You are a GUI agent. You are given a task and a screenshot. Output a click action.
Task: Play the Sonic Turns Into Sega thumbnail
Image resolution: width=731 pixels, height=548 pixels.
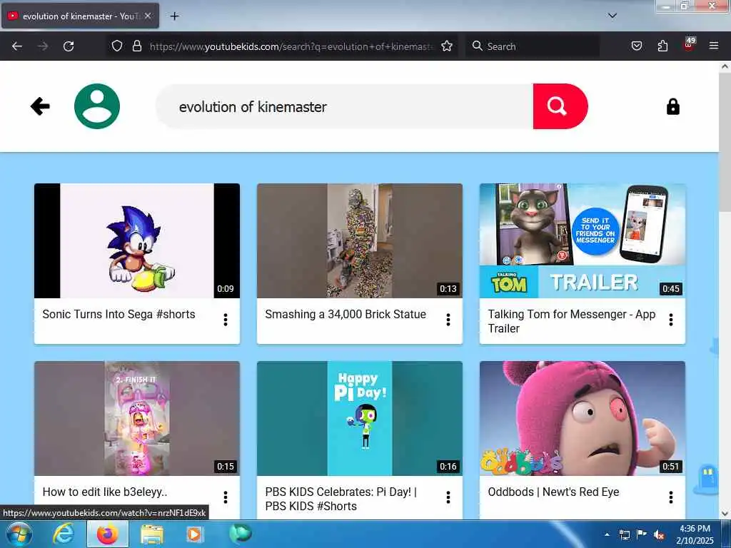[137, 241]
